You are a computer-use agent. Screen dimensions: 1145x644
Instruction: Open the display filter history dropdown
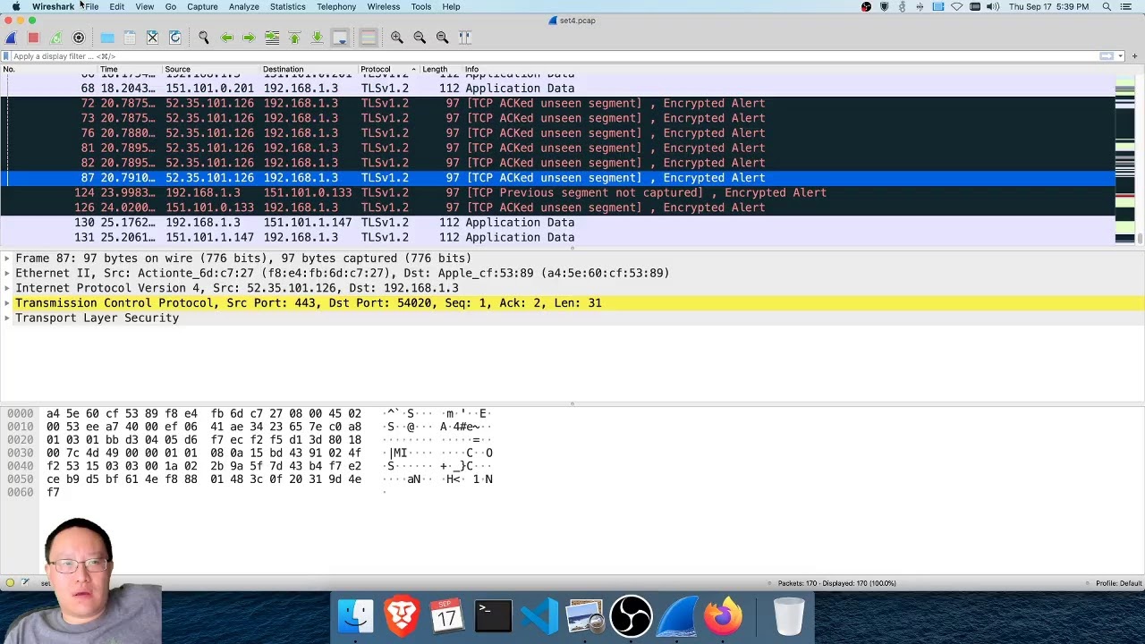tap(1120, 56)
